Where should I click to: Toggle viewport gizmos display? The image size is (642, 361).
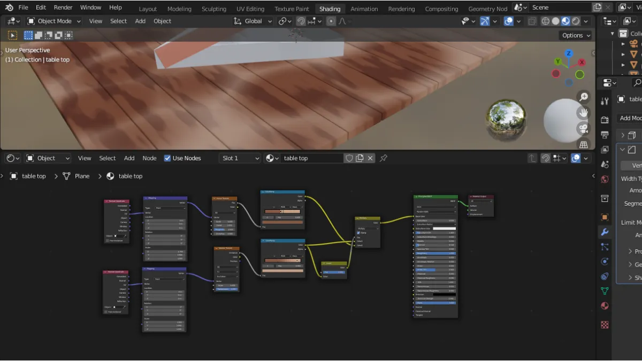(484, 21)
